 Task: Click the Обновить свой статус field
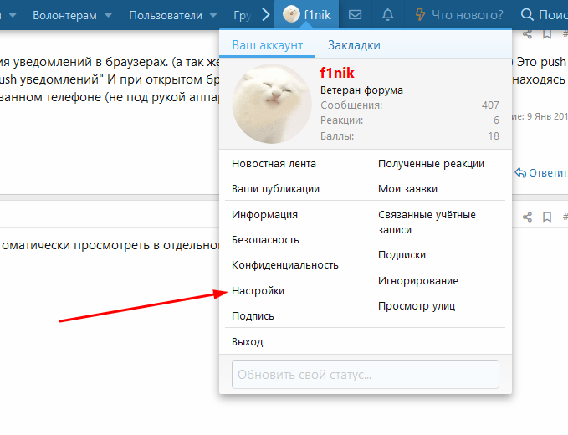coord(365,374)
